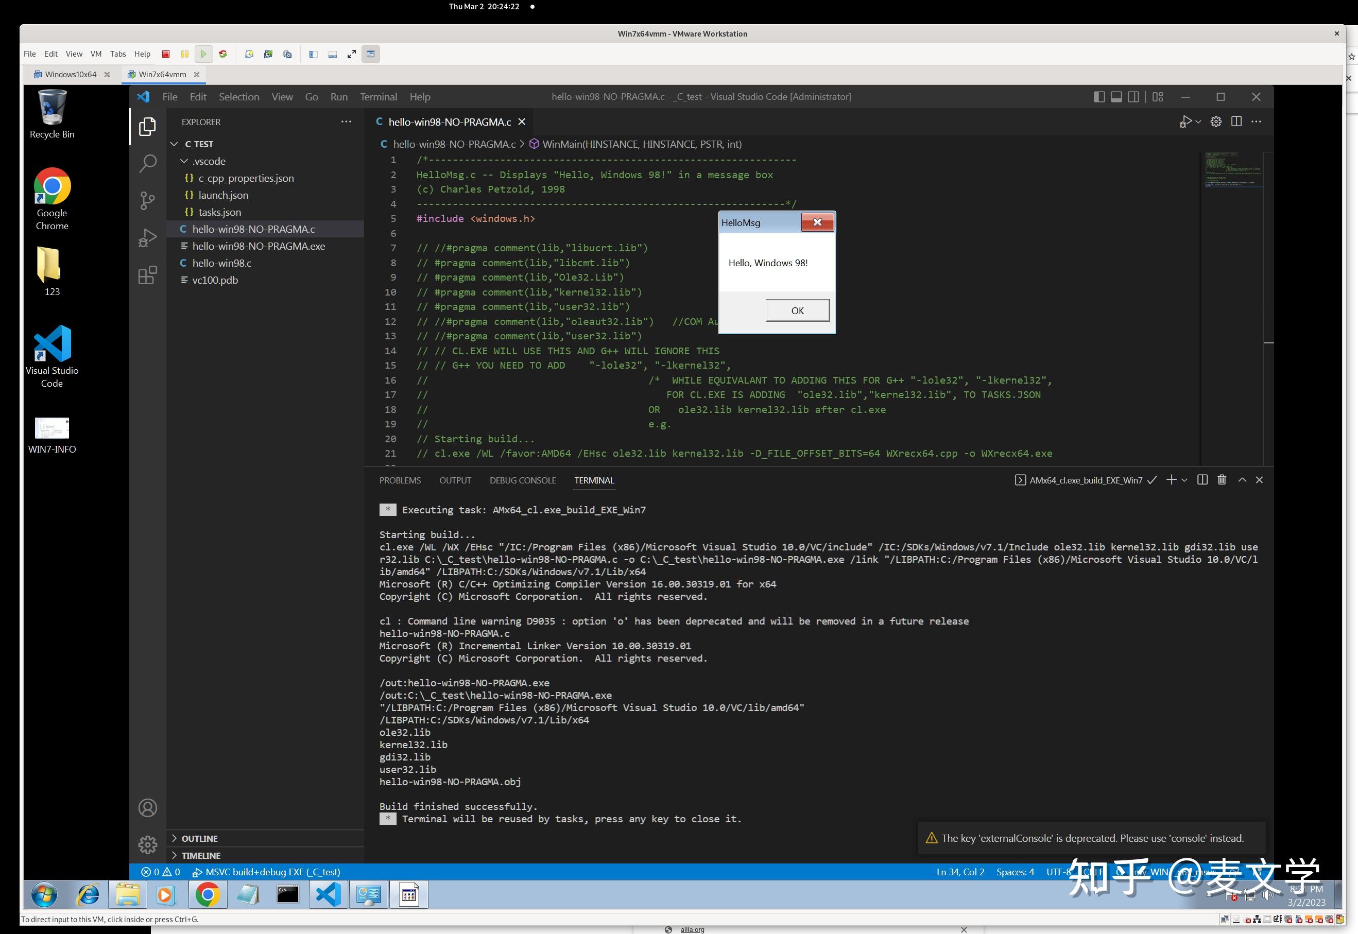Viewport: 1358px width, 934px height.
Task: Collapse the .vscode folder
Action: (183, 161)
